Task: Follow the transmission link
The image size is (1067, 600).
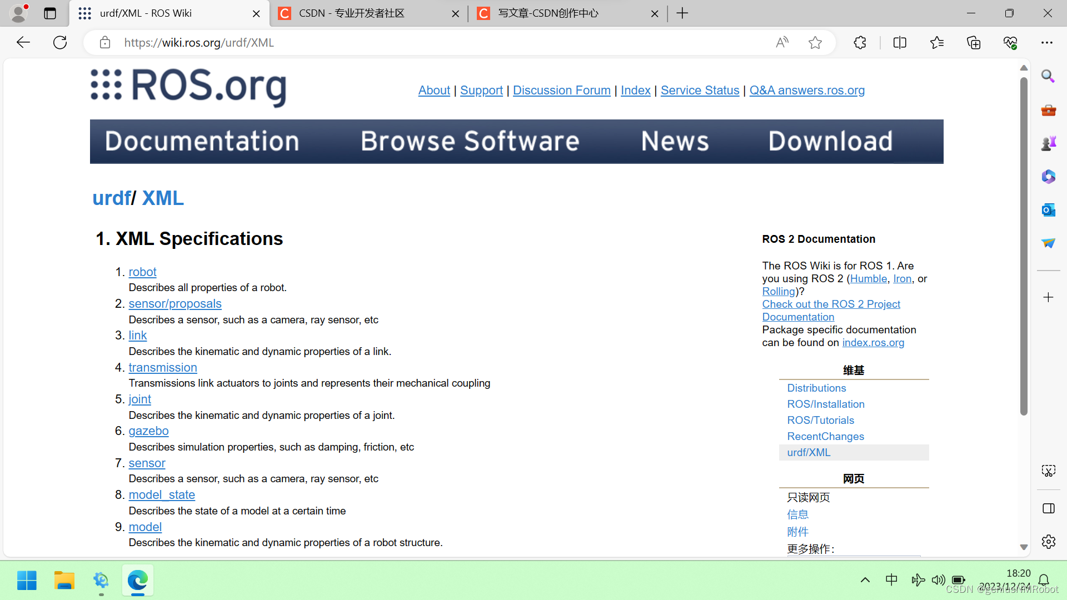Action: [162, 367]
